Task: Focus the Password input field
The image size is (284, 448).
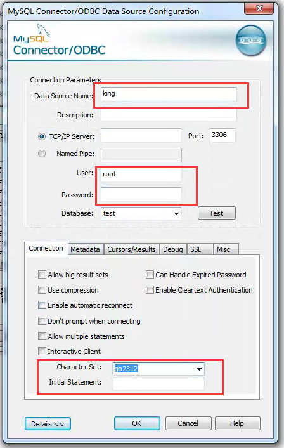Action: coord(141,195)
